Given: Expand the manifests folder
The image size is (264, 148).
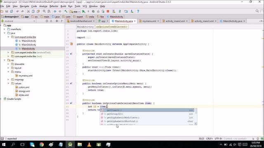Looking at the screenshot, I should tap(5, 29).
